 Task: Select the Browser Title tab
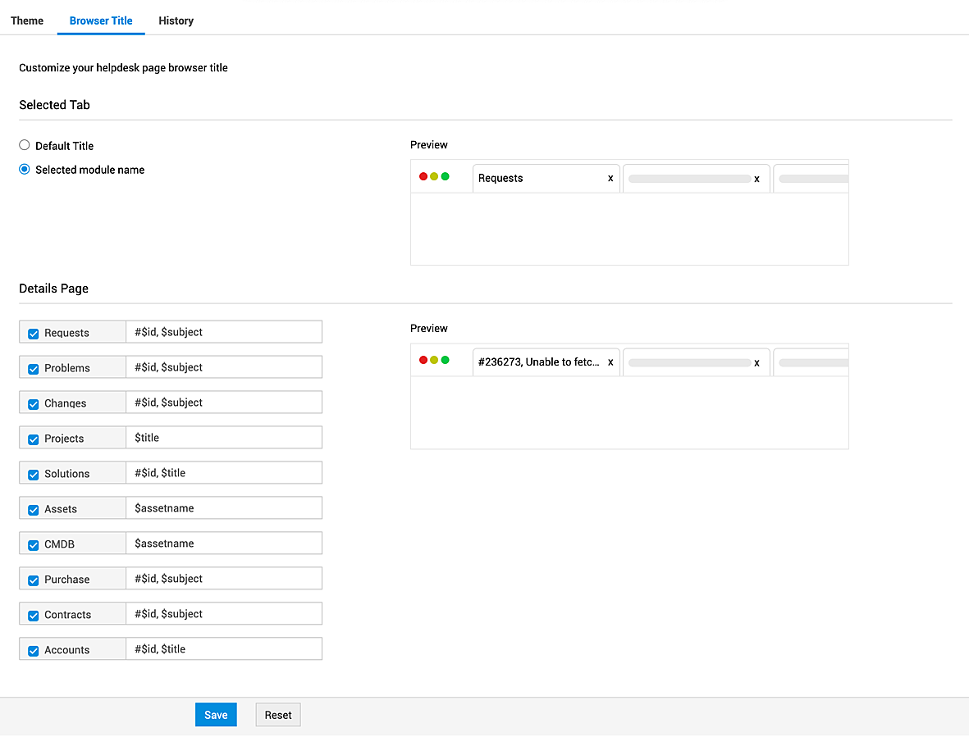coord(101,20)
